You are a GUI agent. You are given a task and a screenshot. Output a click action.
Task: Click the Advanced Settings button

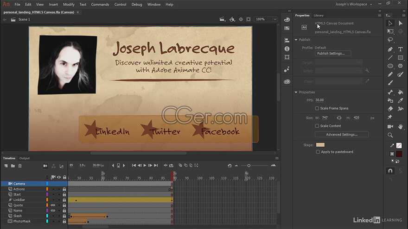[x=342, y=135]
